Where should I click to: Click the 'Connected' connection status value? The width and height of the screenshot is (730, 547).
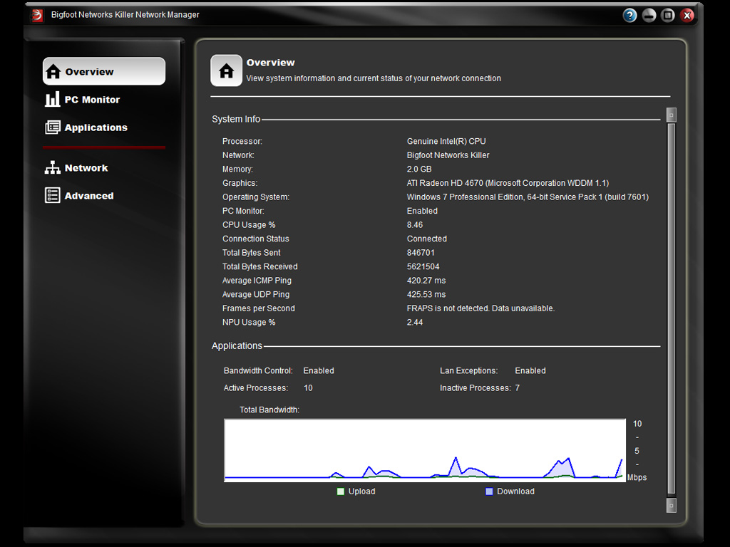tap(426, 239)
